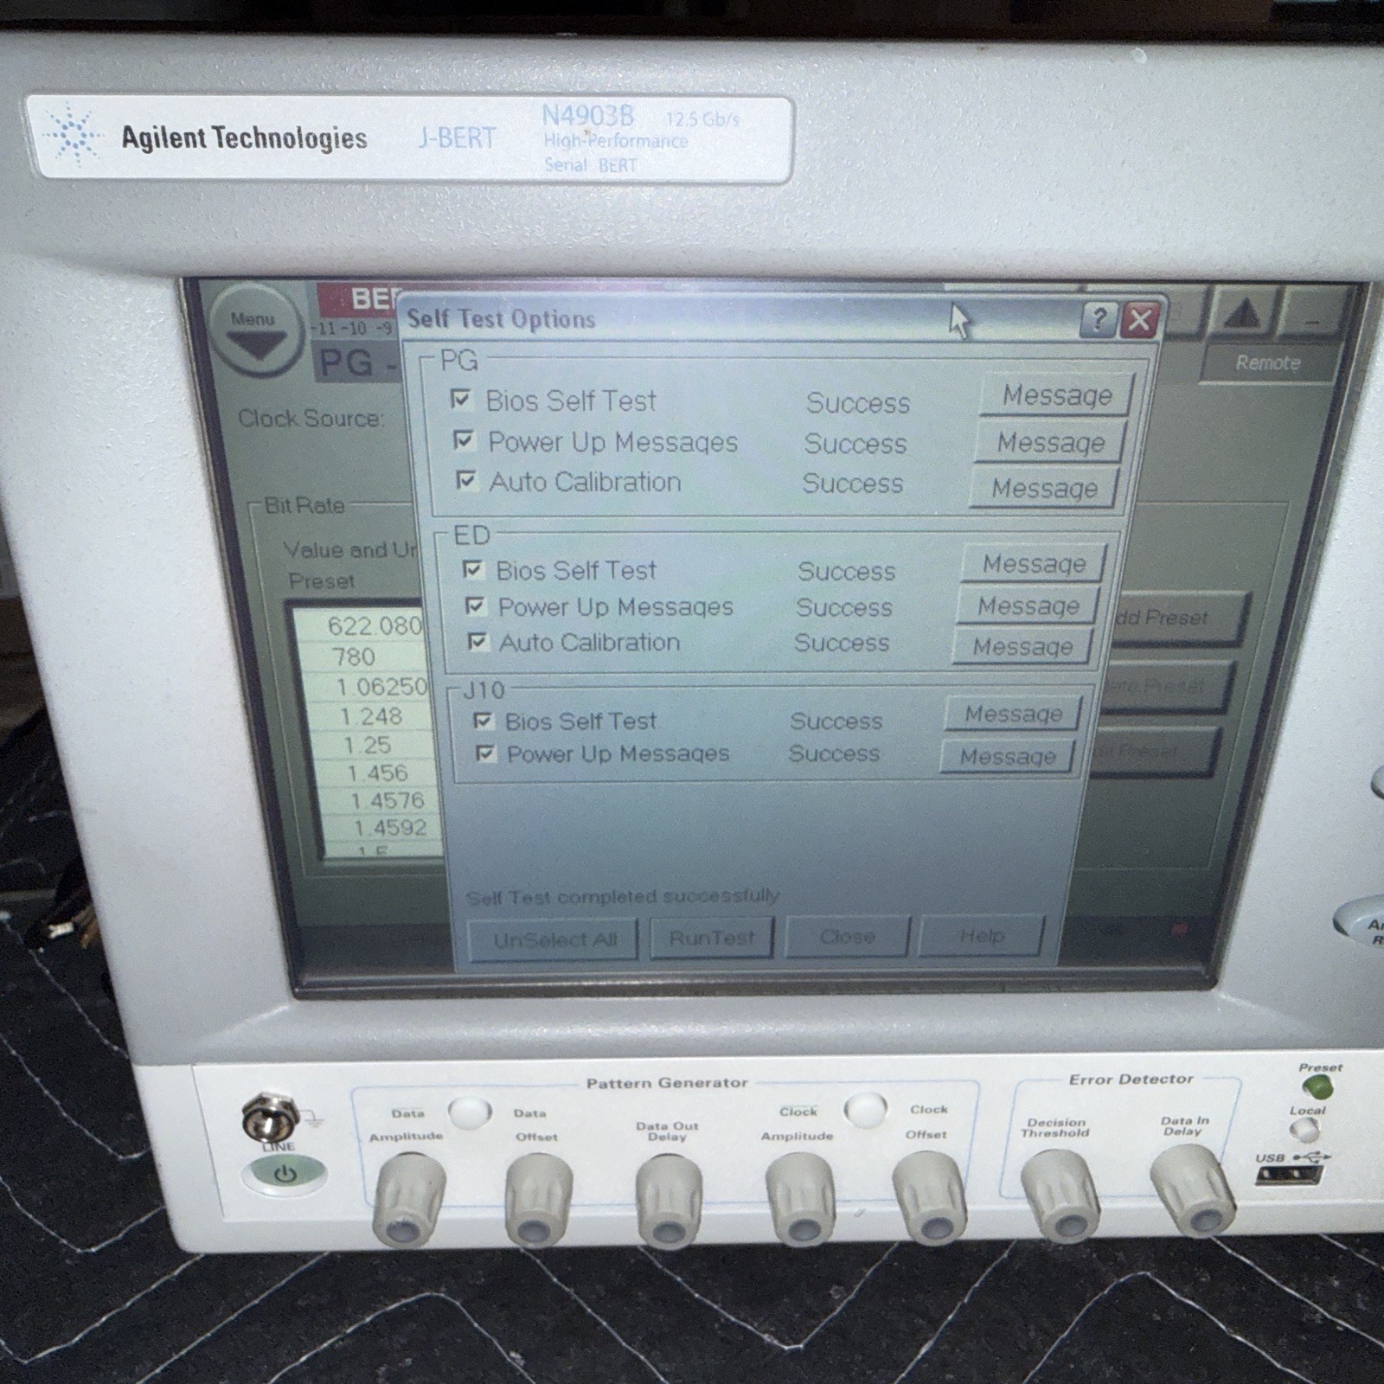Toggle ED Power Up Messages checkbox

476,605
